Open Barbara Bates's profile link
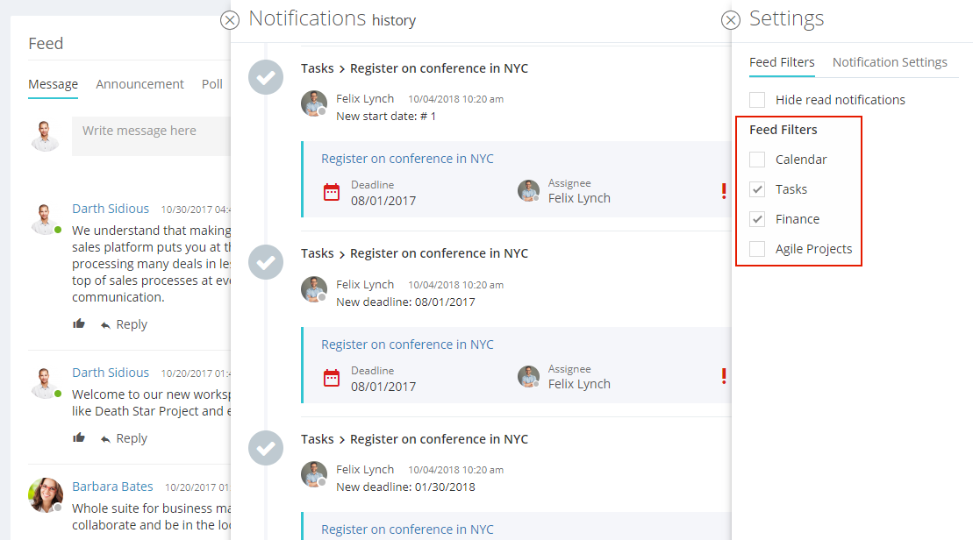973x540 pixels. coord(112,487)
